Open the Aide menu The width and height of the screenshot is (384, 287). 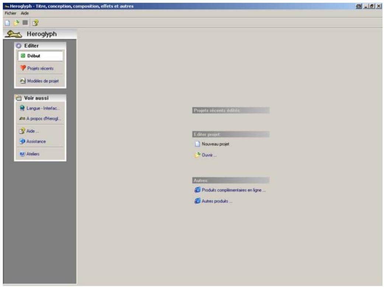(x=24, y=13)
